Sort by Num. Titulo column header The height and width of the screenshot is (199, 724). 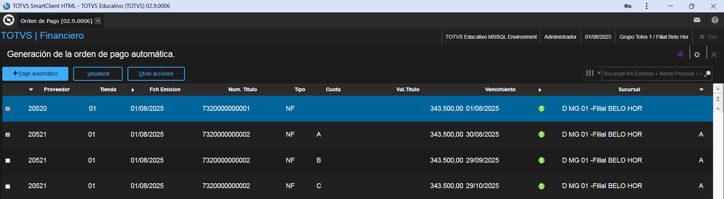pyautogui.click(x=243, y=89)
